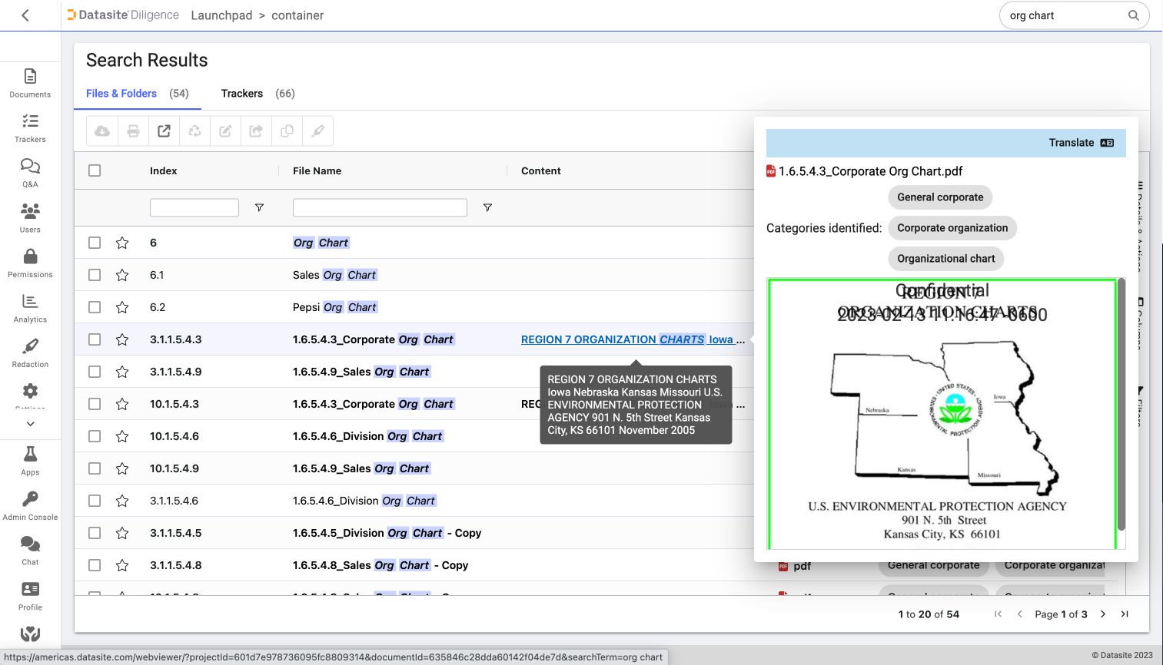The height and width of the screenshot is (665, 1163).
Task: Open the Documents section in sidebar
Action: click(30, 82)
